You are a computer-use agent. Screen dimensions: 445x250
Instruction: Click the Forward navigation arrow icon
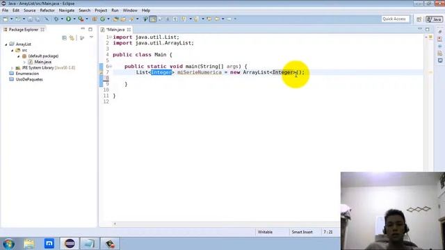click(x=229, y=19)
